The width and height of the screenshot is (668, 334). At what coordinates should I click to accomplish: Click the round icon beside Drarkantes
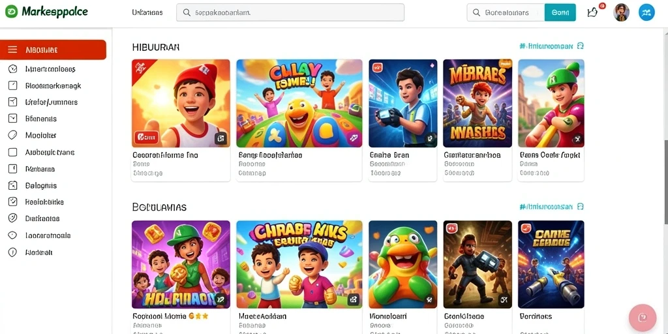pos(13,218)
